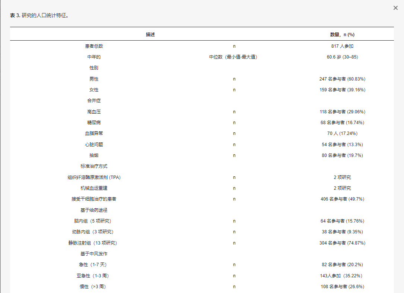Click the '描述' column header
Screen dimensions: 404x293
[x=150, y=34]
